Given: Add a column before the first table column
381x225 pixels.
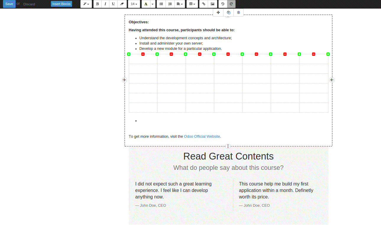Looking at the screenshot, I should (129, 54).
